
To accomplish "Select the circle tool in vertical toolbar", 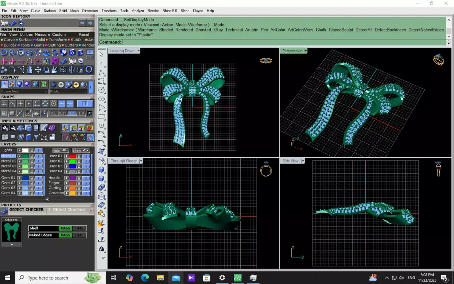I will pyautogui.click(x=101, y=90).
